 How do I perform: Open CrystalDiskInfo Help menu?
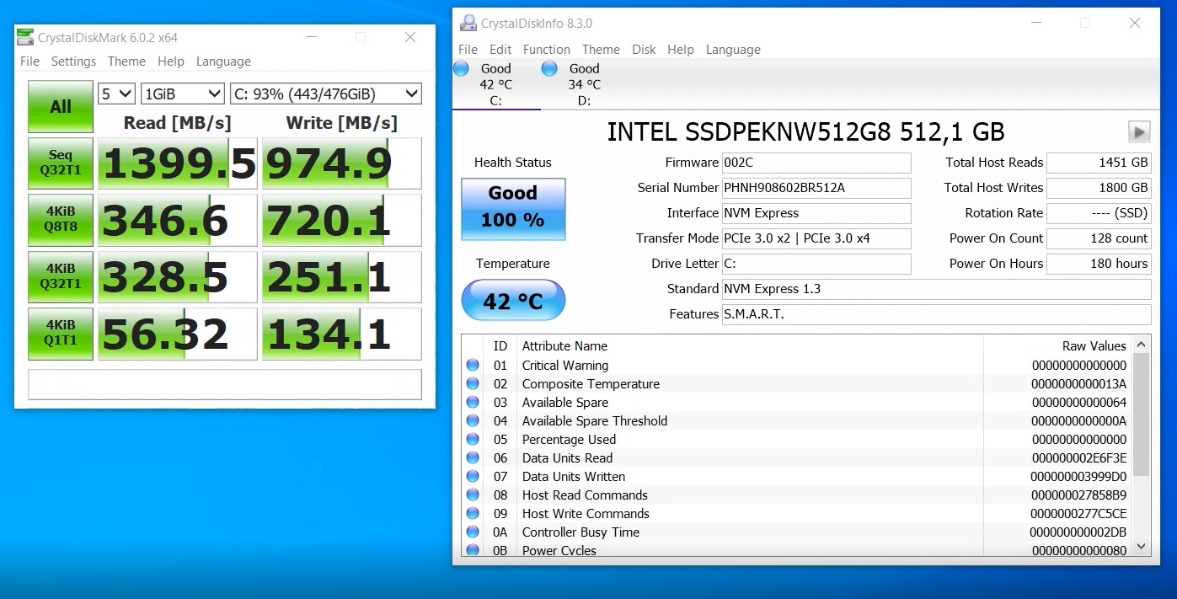click(681, 50)
